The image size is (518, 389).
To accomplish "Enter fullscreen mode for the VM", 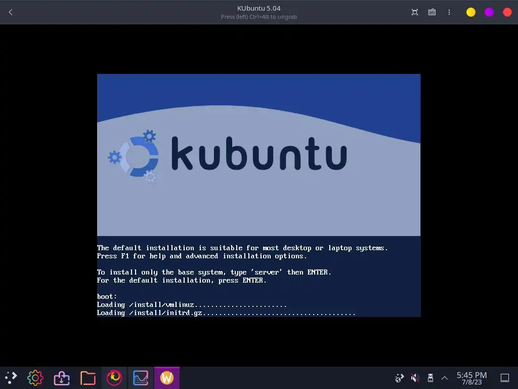I will (x=415, y=12).
